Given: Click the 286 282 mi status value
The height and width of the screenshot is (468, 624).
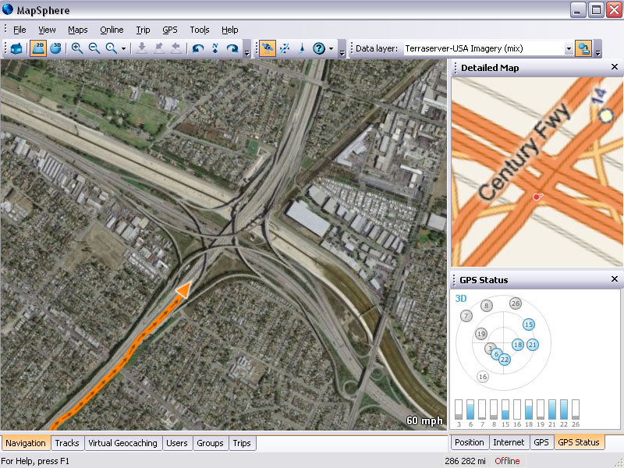Looking at the screenshot, I should click(465, 461).
